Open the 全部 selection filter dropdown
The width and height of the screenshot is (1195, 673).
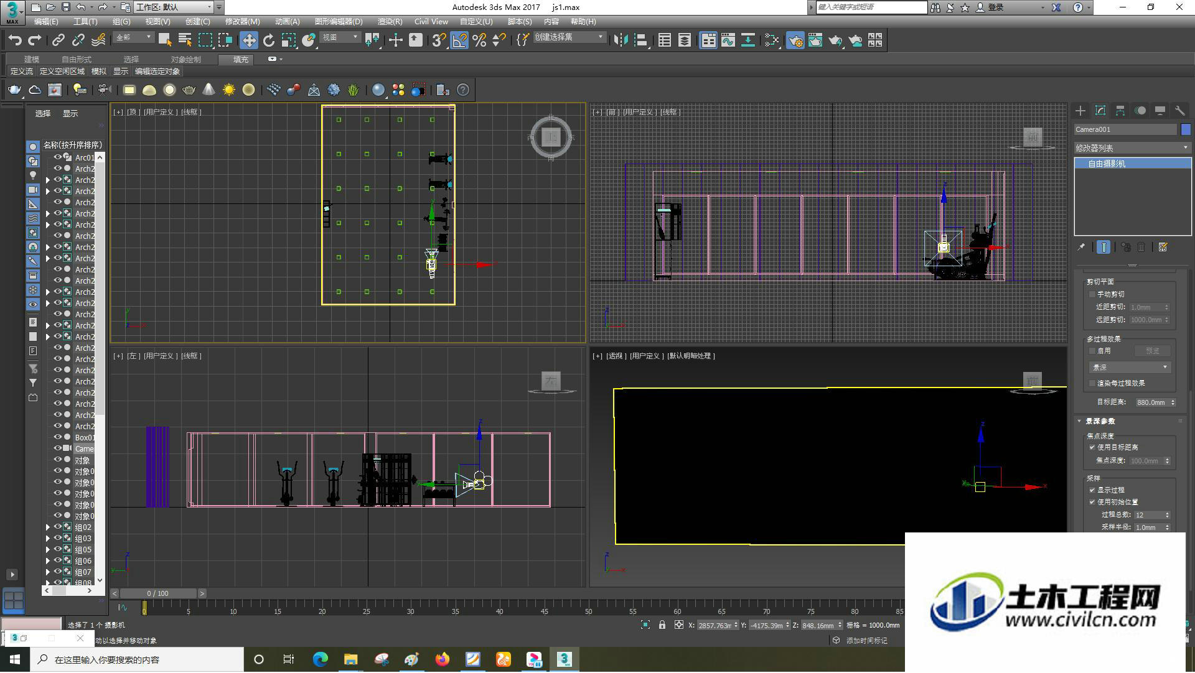tap(133, 38)
